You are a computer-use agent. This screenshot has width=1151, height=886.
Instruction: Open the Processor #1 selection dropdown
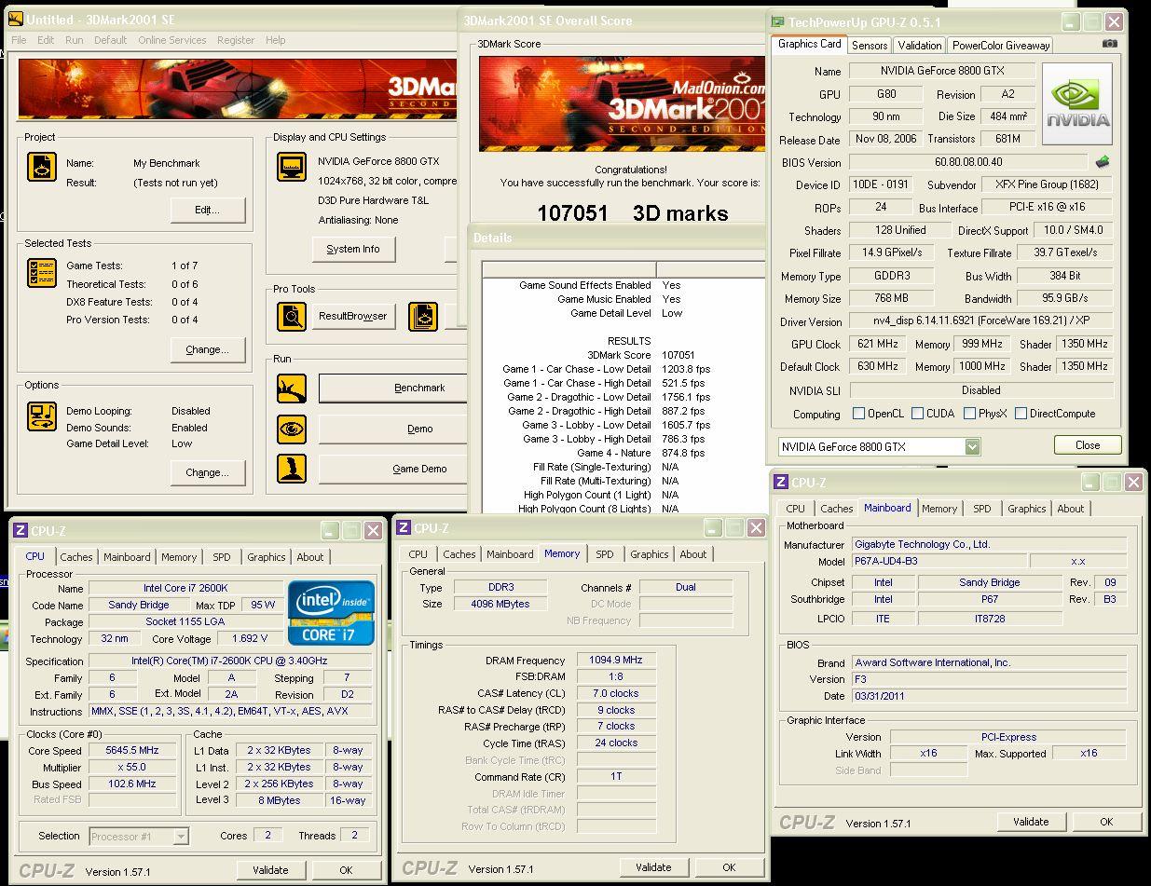(x=182, y=837)
